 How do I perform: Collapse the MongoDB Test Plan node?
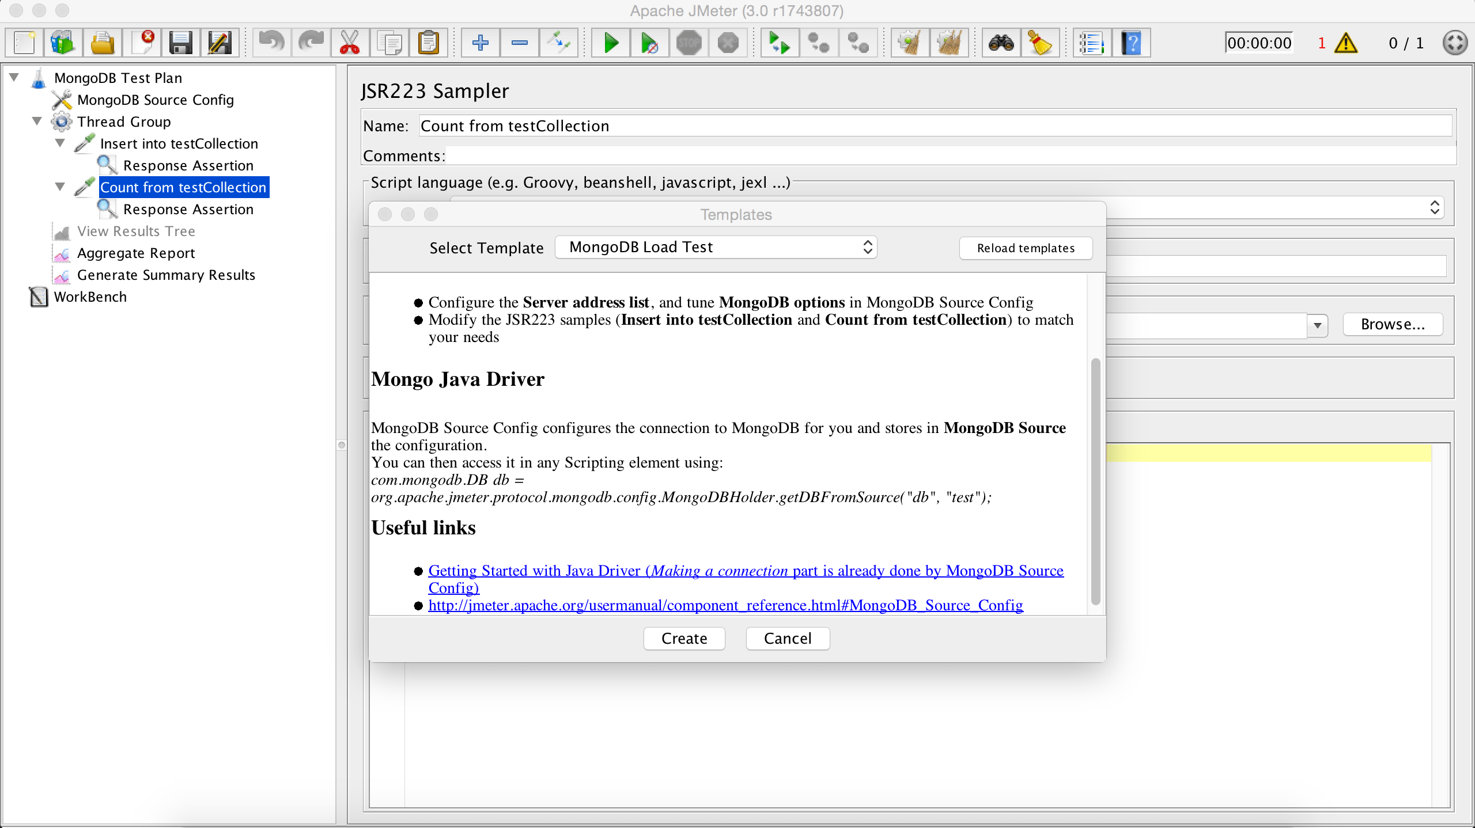pyautogui.click(x=14, y=77)
